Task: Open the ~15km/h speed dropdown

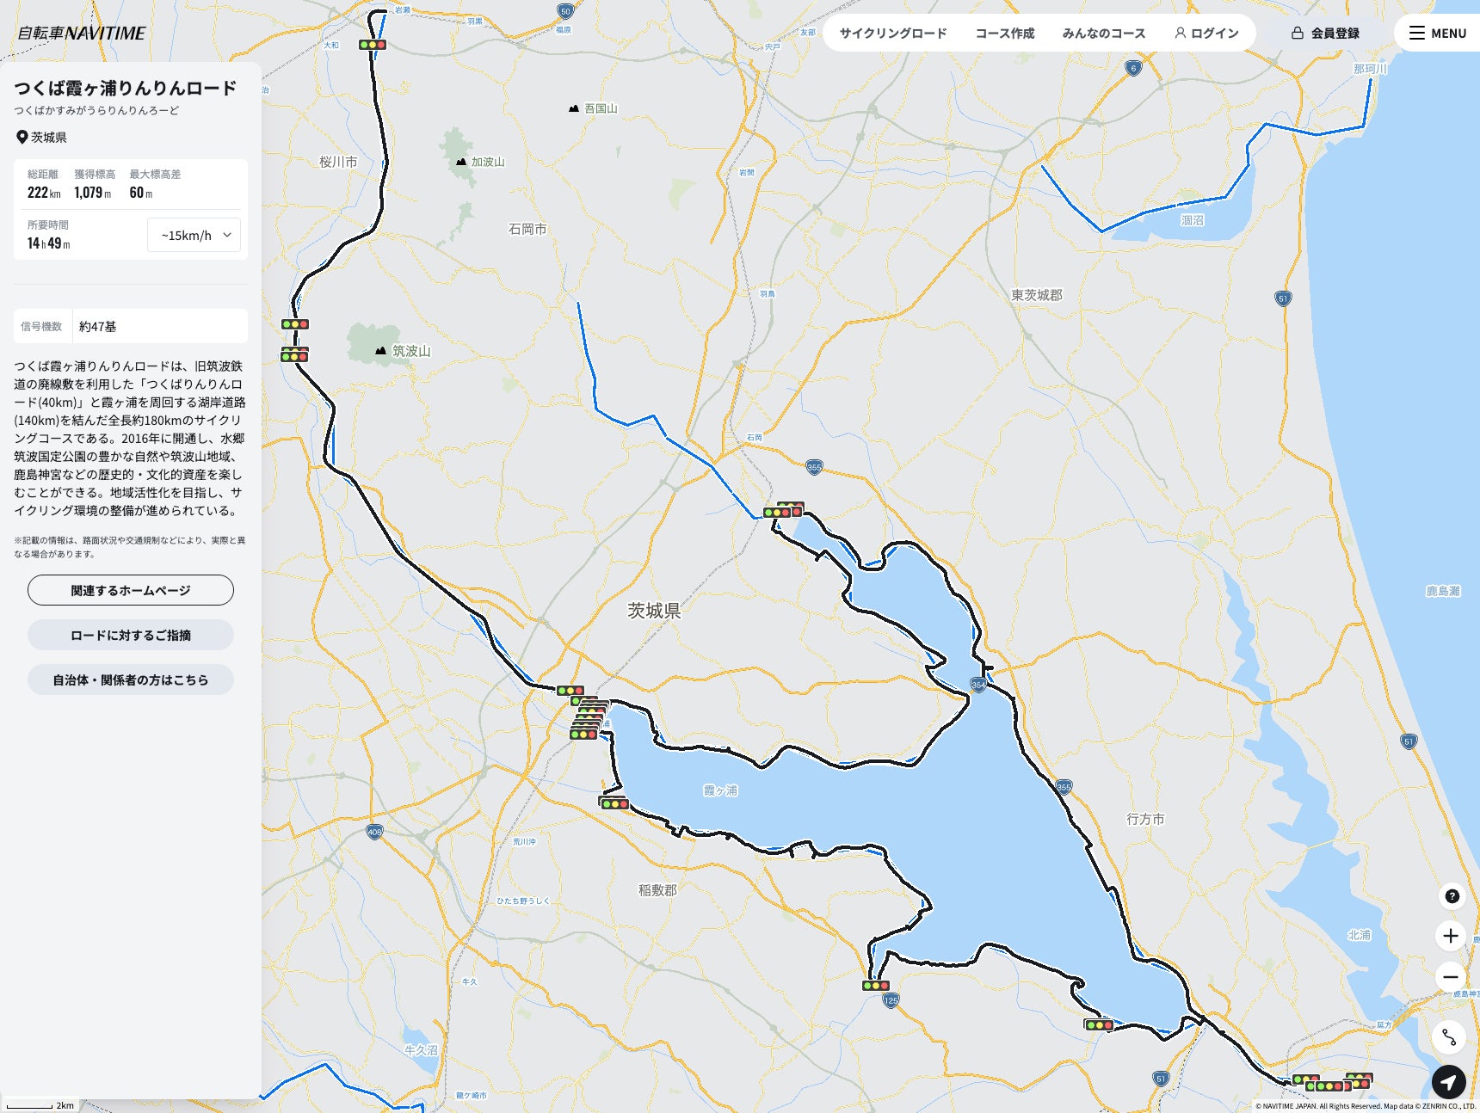Action: (194, 235)
